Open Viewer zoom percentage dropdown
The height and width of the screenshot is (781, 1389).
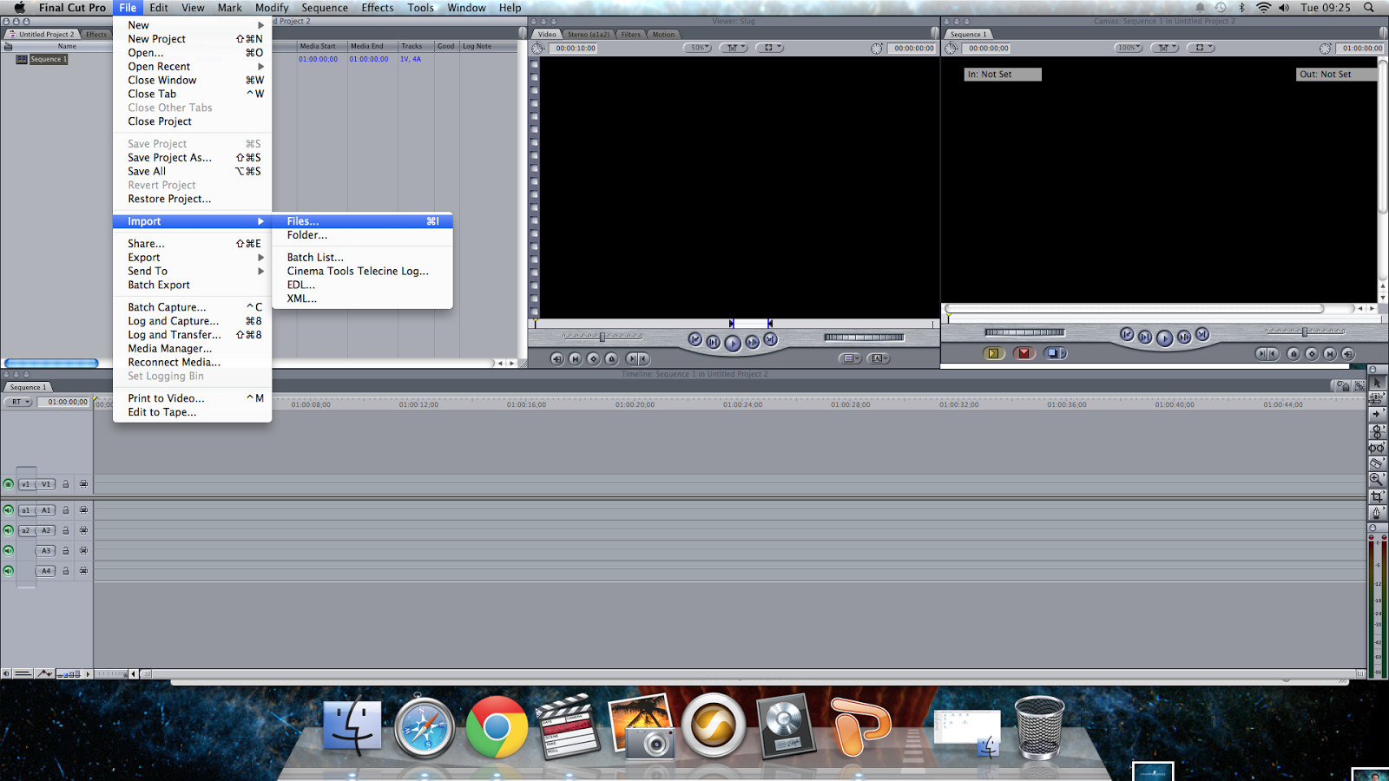(x=699, y=48)
